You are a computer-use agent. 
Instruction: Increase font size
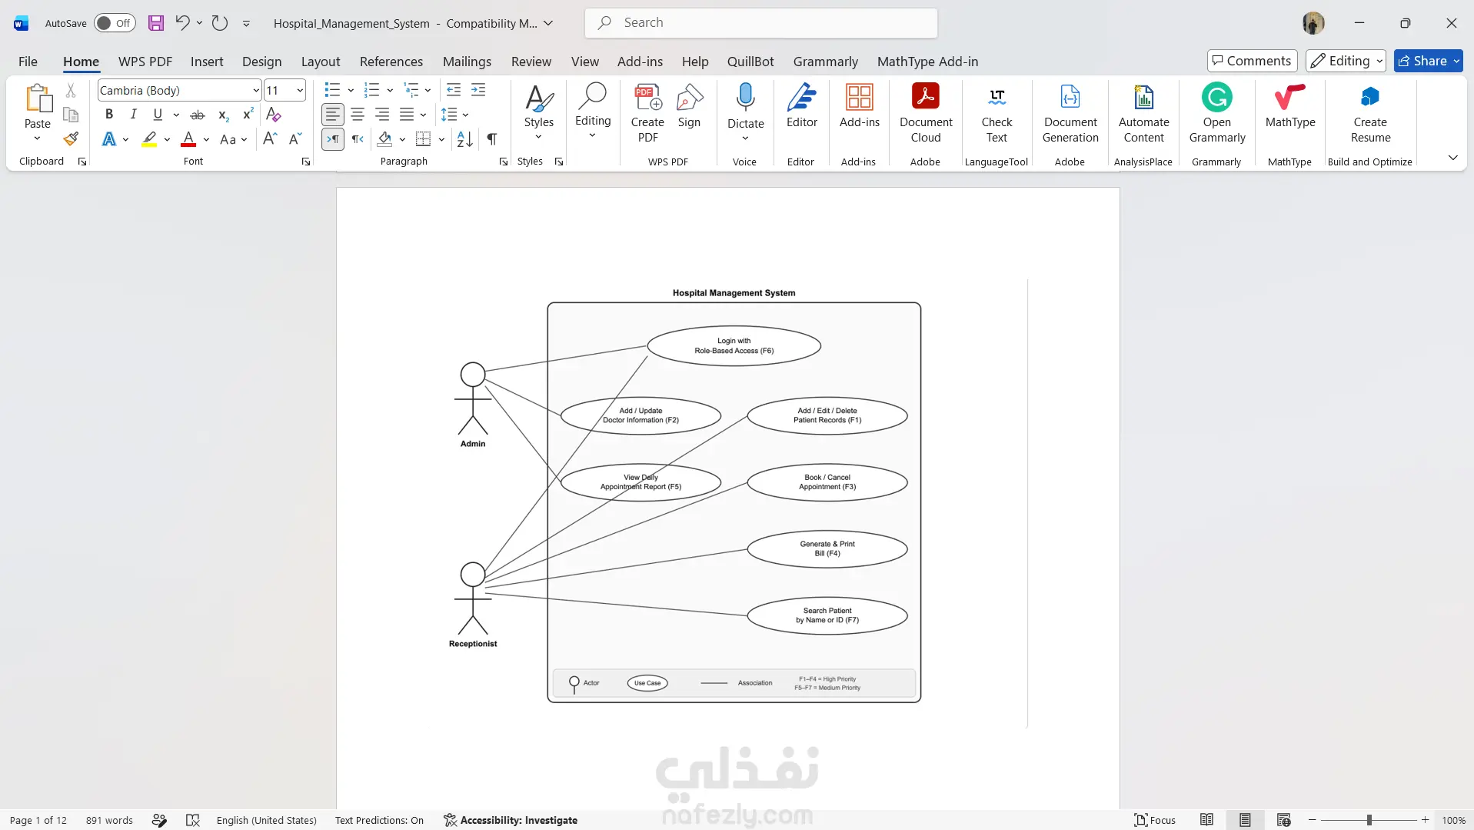(x=270, y=139)
